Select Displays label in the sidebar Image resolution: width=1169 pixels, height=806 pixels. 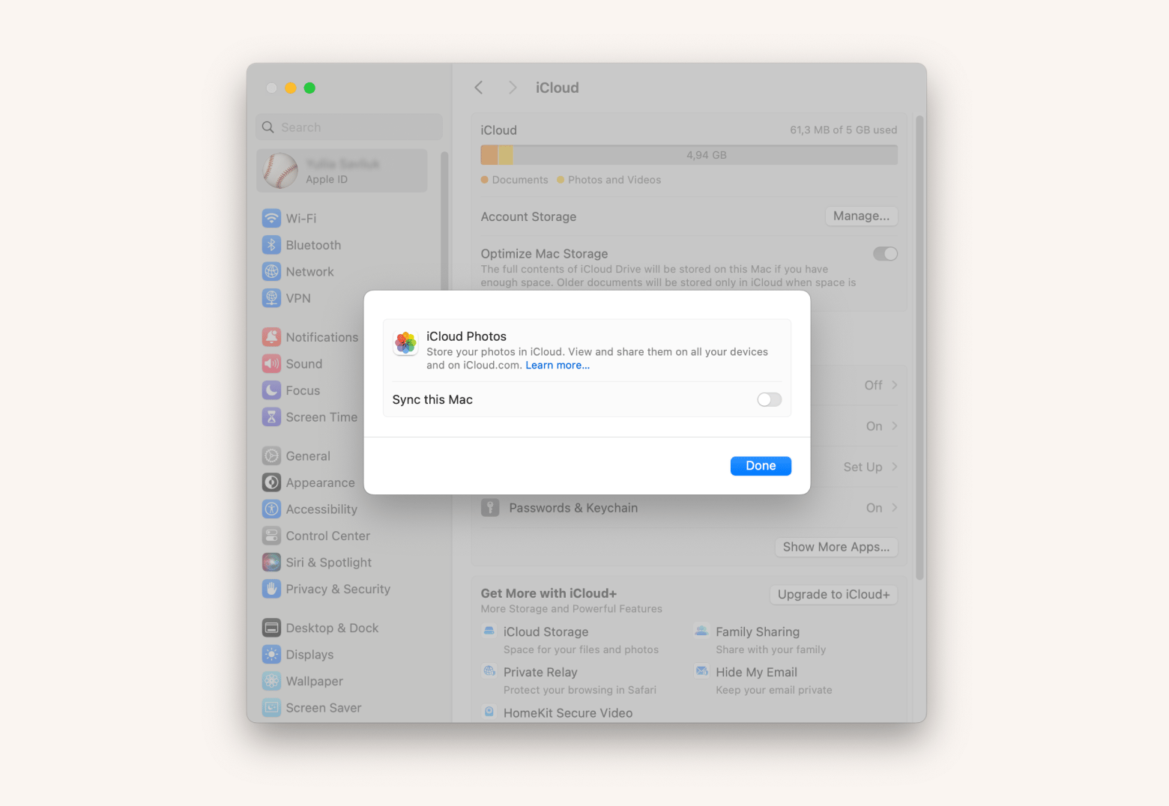(309, 655)
